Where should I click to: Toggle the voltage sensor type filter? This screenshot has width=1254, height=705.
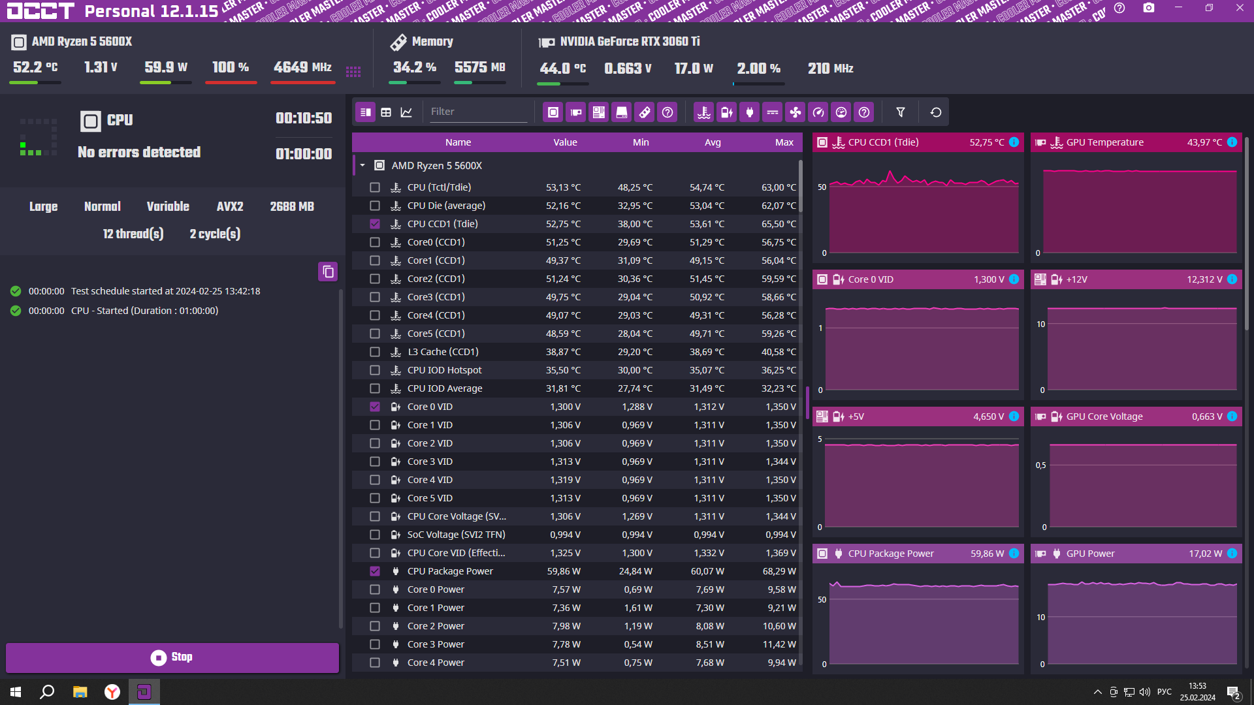(x=727, y=112)
